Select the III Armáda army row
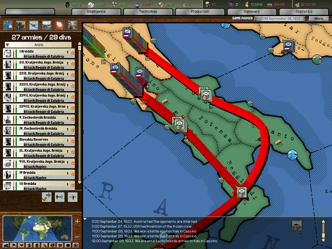Image resolution: width=332 pixels, height=249 pixels. click(x=39, y=185)
